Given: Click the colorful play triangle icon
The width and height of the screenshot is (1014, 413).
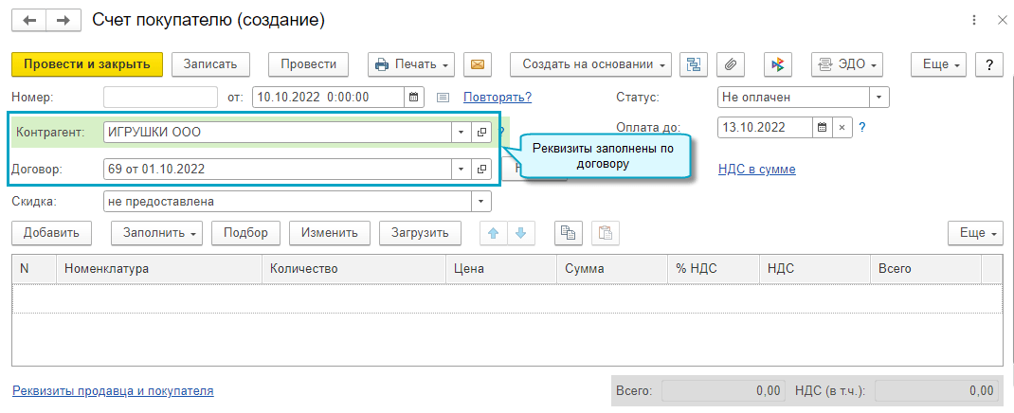Looking at the screenshot, I should pos(777,64).
